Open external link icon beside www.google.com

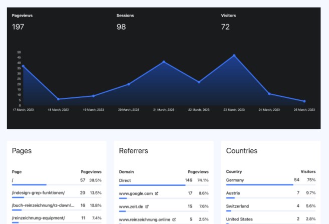point(157,193)
